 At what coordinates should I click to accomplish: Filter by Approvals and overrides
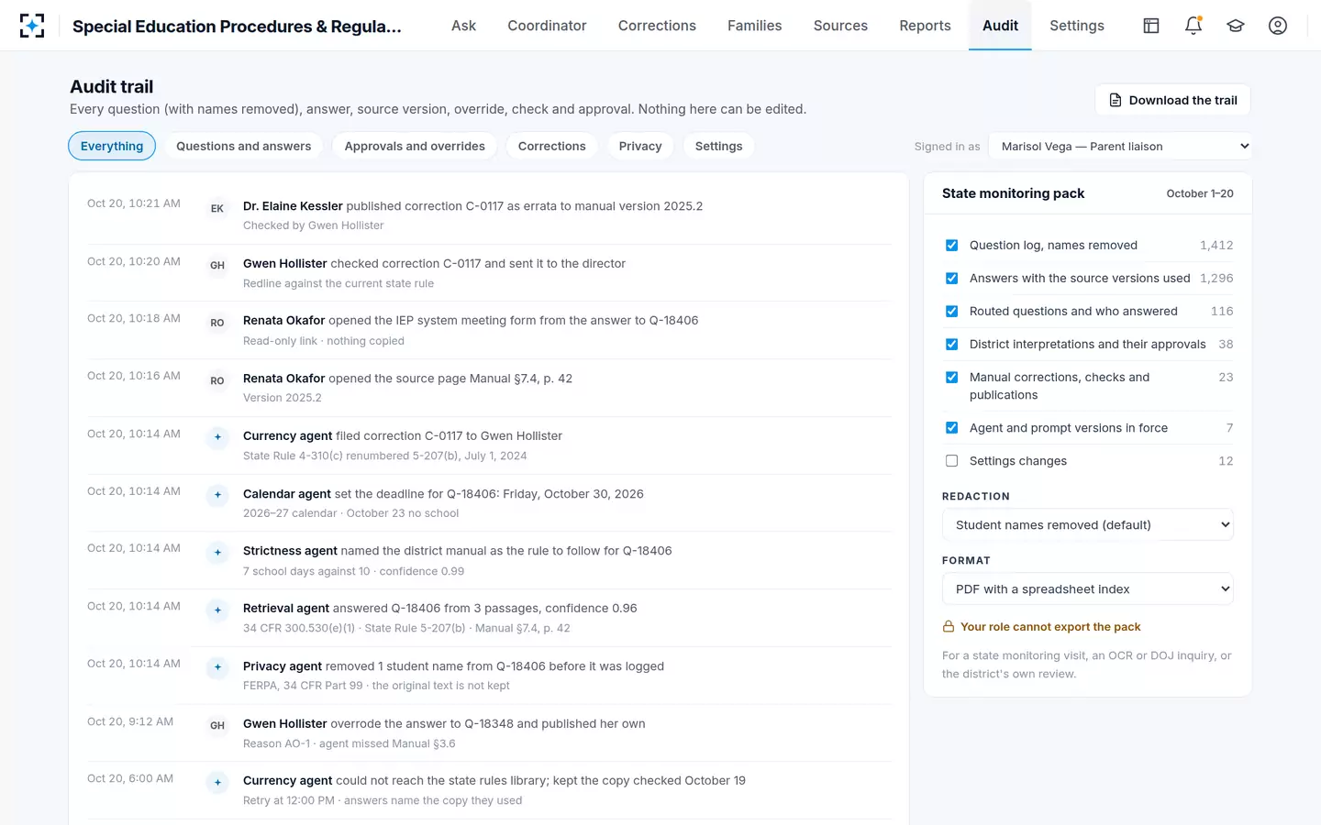coord(415,147)
